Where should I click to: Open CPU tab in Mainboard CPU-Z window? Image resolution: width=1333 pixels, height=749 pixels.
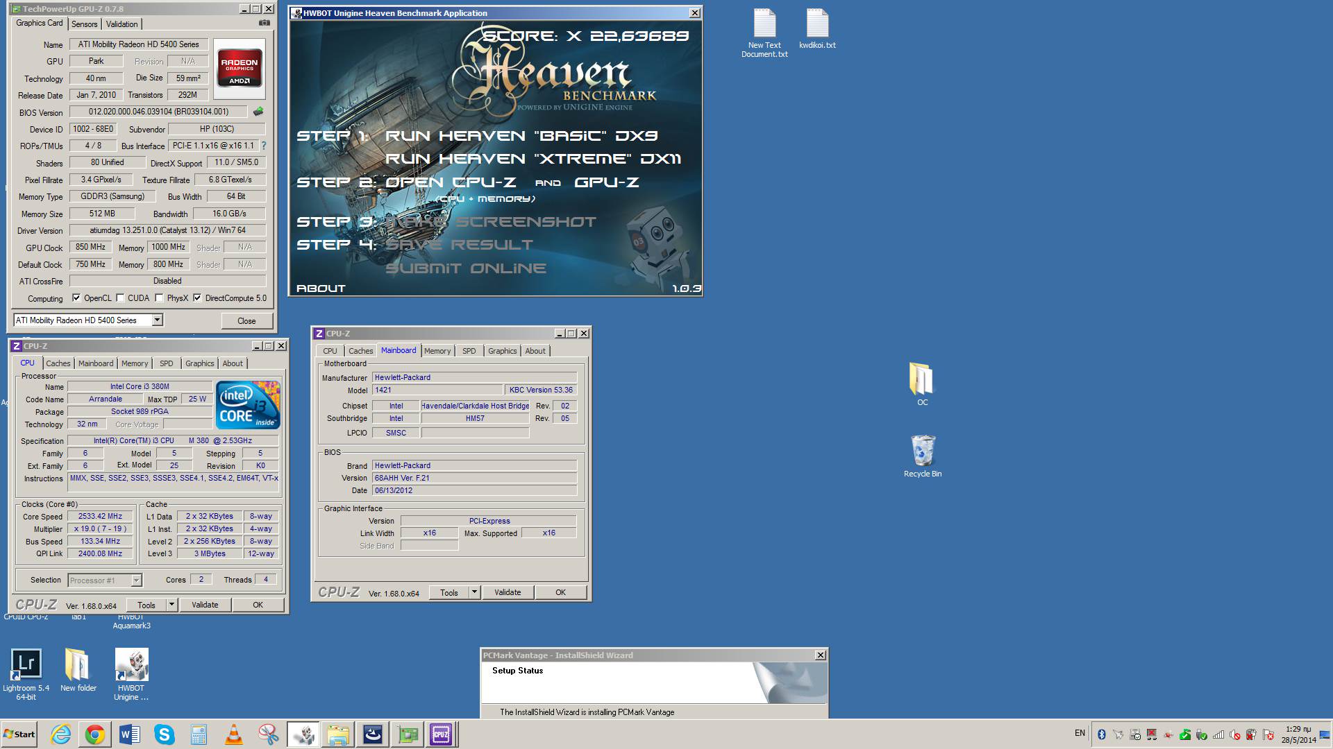[x=330, y=351]
